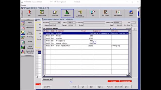Click the red Profile Notes indicator

(126, 81)
